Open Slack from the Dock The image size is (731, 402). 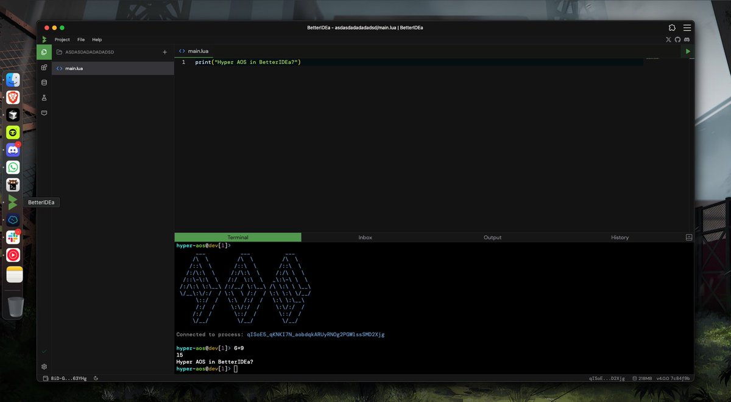point(13,237)
